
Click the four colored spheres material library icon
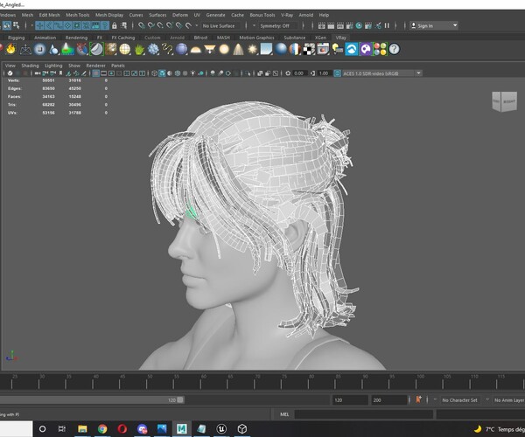380,49
